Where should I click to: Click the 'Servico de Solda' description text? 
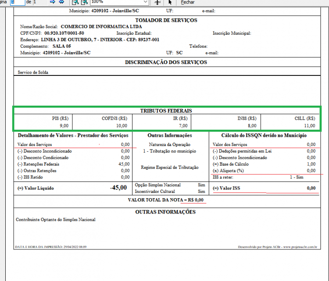[x=33, y=72]
